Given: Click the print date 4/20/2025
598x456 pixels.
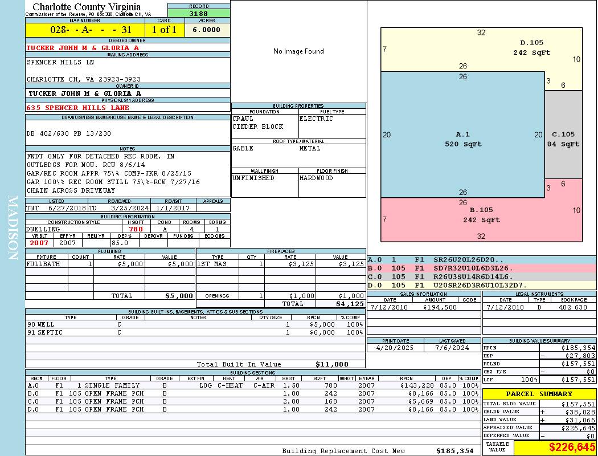Looking at the screenshot, I should click(395, 348).
